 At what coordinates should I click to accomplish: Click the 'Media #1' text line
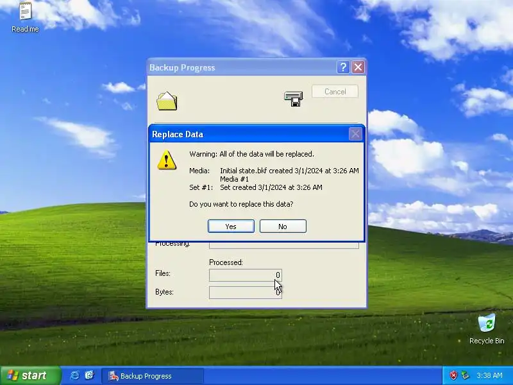click(x=234, y=179)
